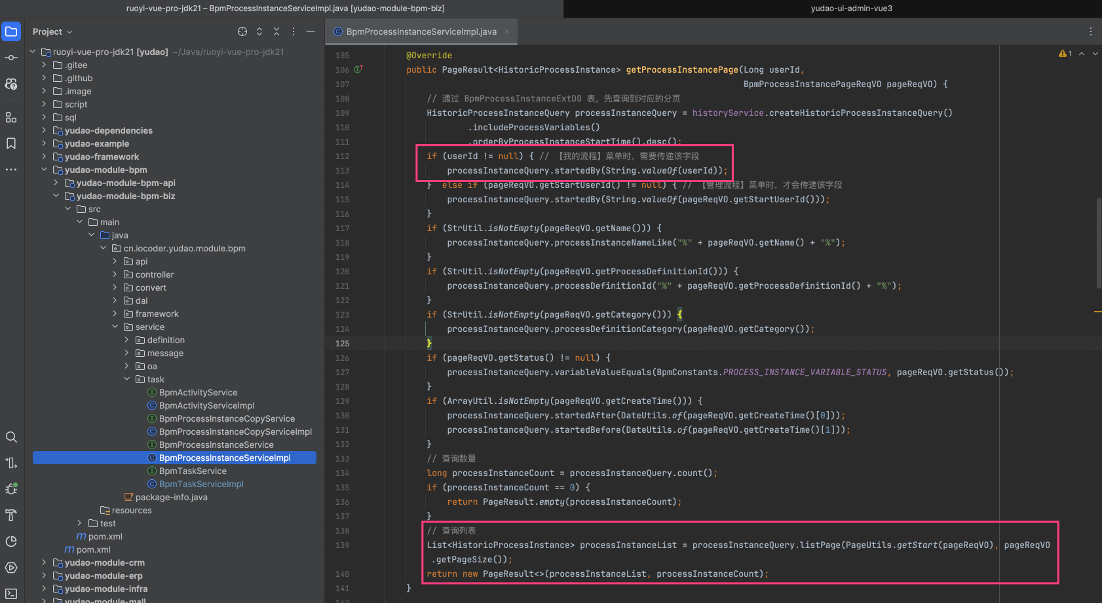Screen dimensions: 1102x603
Task: Select the BpmProcessInstanceServiceImpl.java editor tab
Action: 421,31
